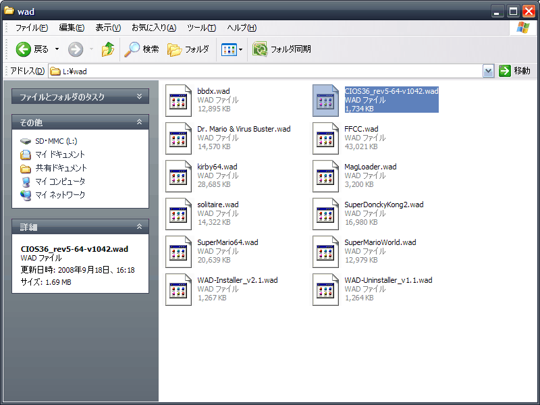Select the MagLoader.wad file icon
The image size is (540, 405).
(x=325, y=176)
